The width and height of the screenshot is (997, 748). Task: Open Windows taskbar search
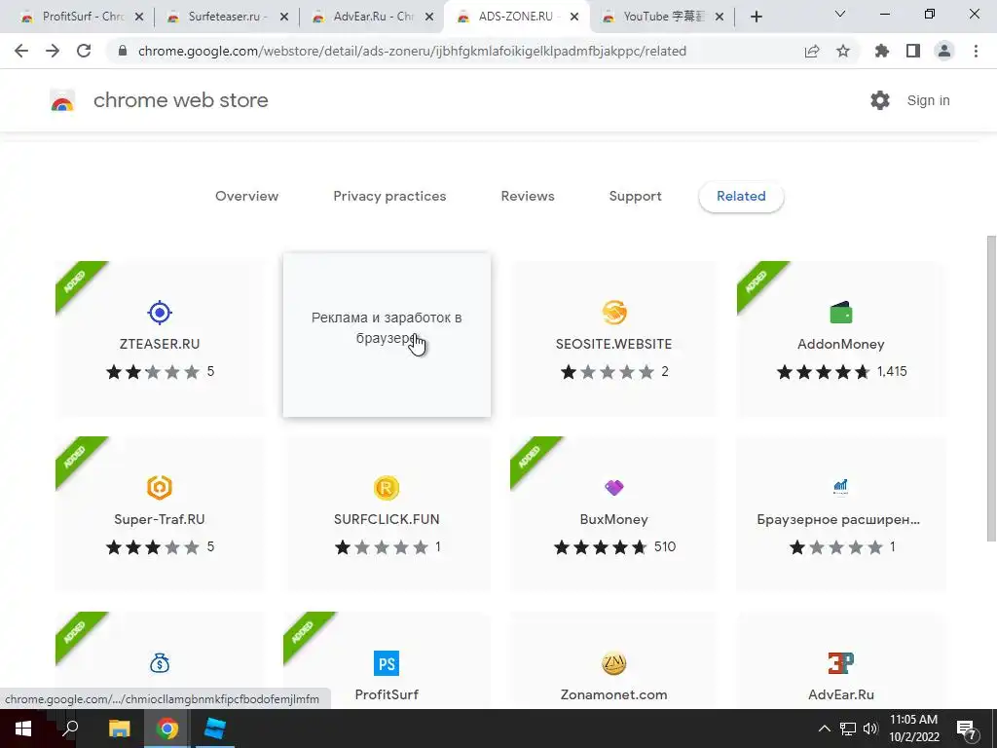click(70, 729)
